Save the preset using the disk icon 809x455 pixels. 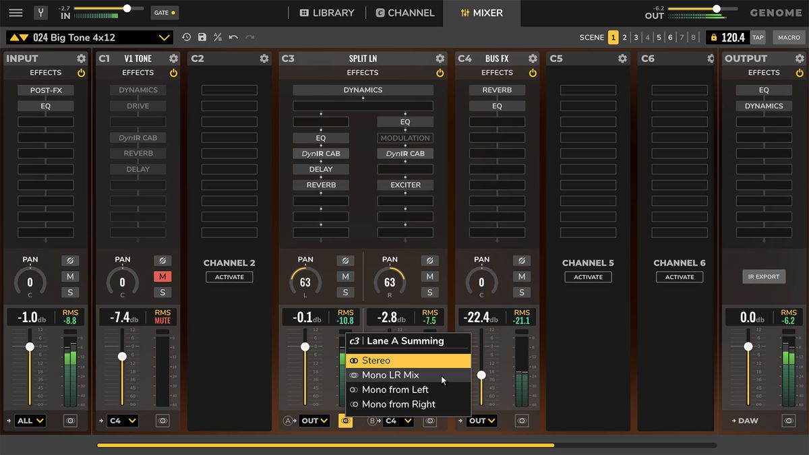[202, 37]
